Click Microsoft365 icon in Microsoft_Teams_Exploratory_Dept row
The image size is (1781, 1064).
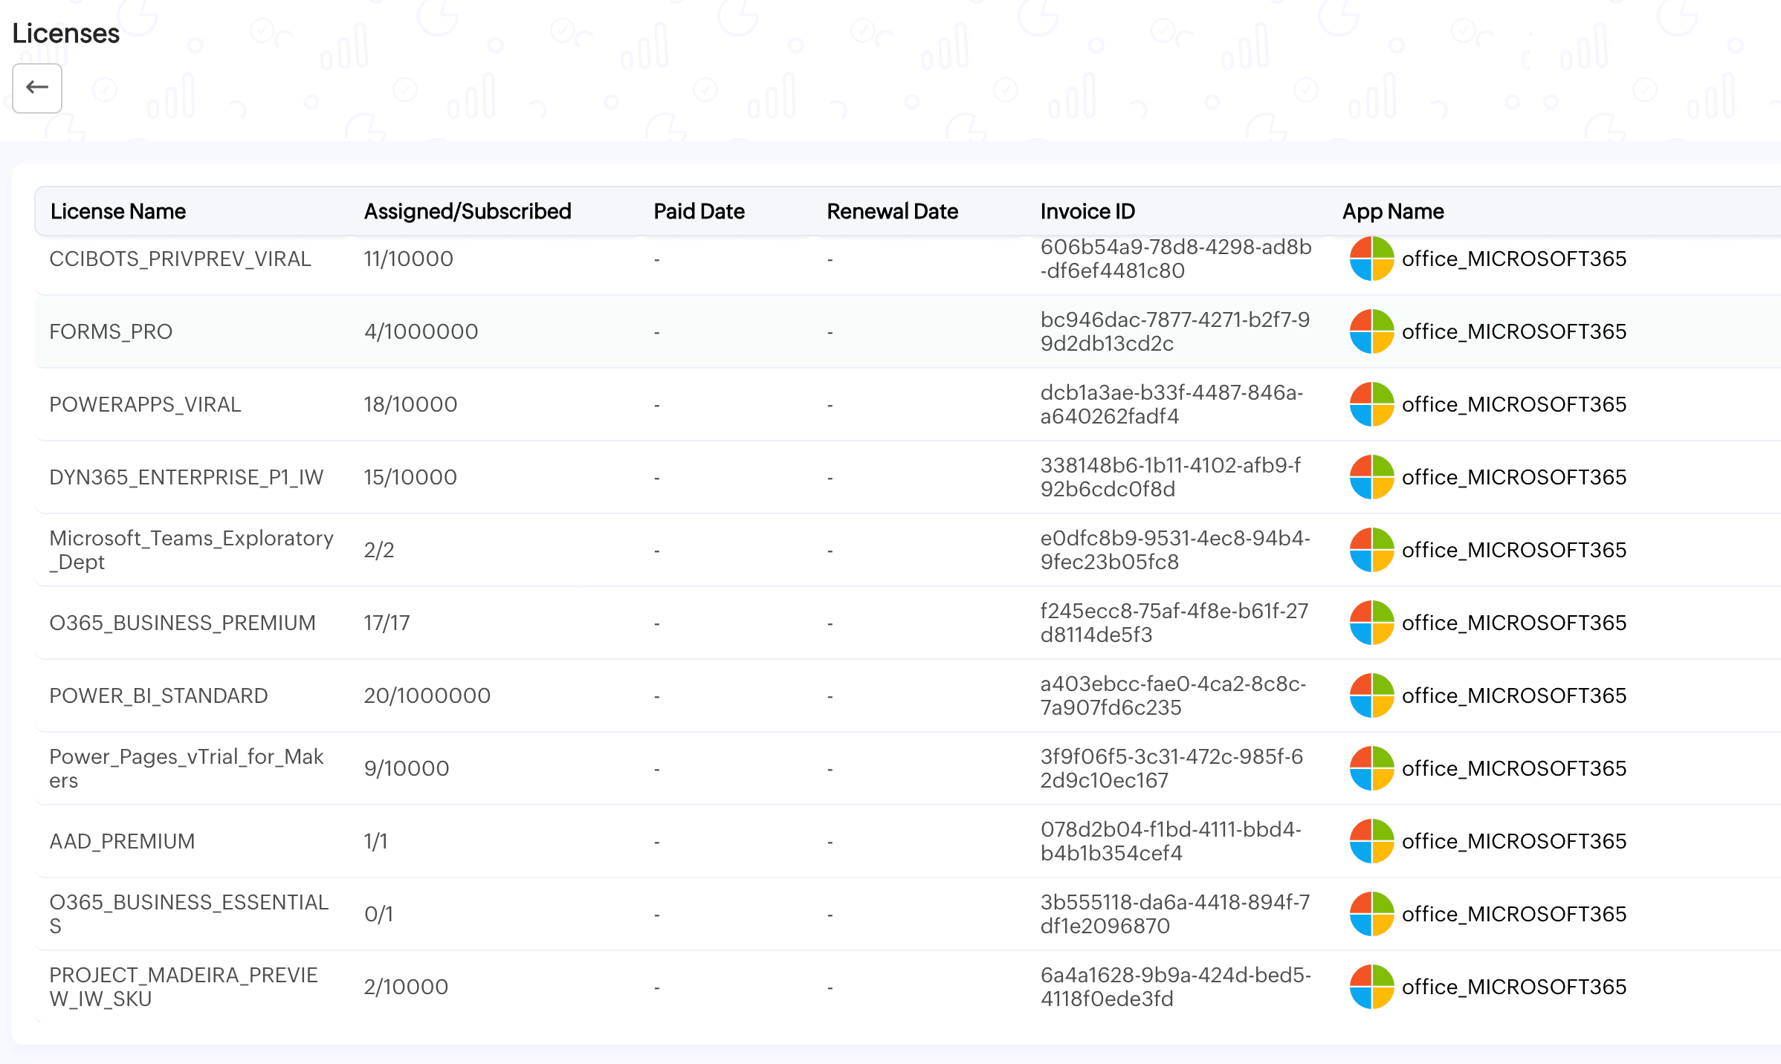(x=1371, y=550)
